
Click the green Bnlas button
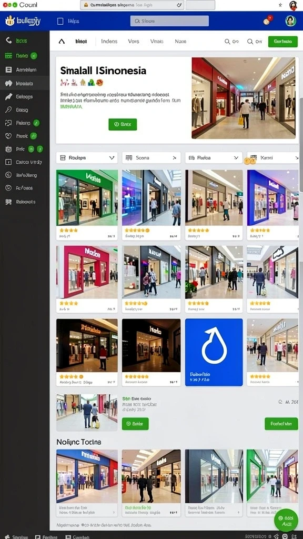(x=135, y=424)
